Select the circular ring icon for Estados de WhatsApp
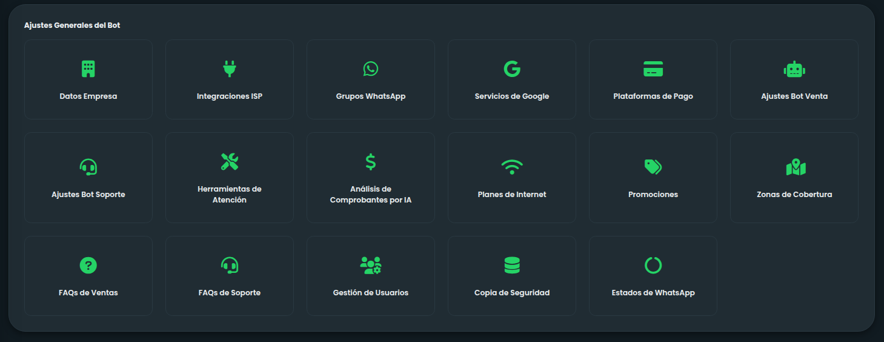 pos(653,265)
